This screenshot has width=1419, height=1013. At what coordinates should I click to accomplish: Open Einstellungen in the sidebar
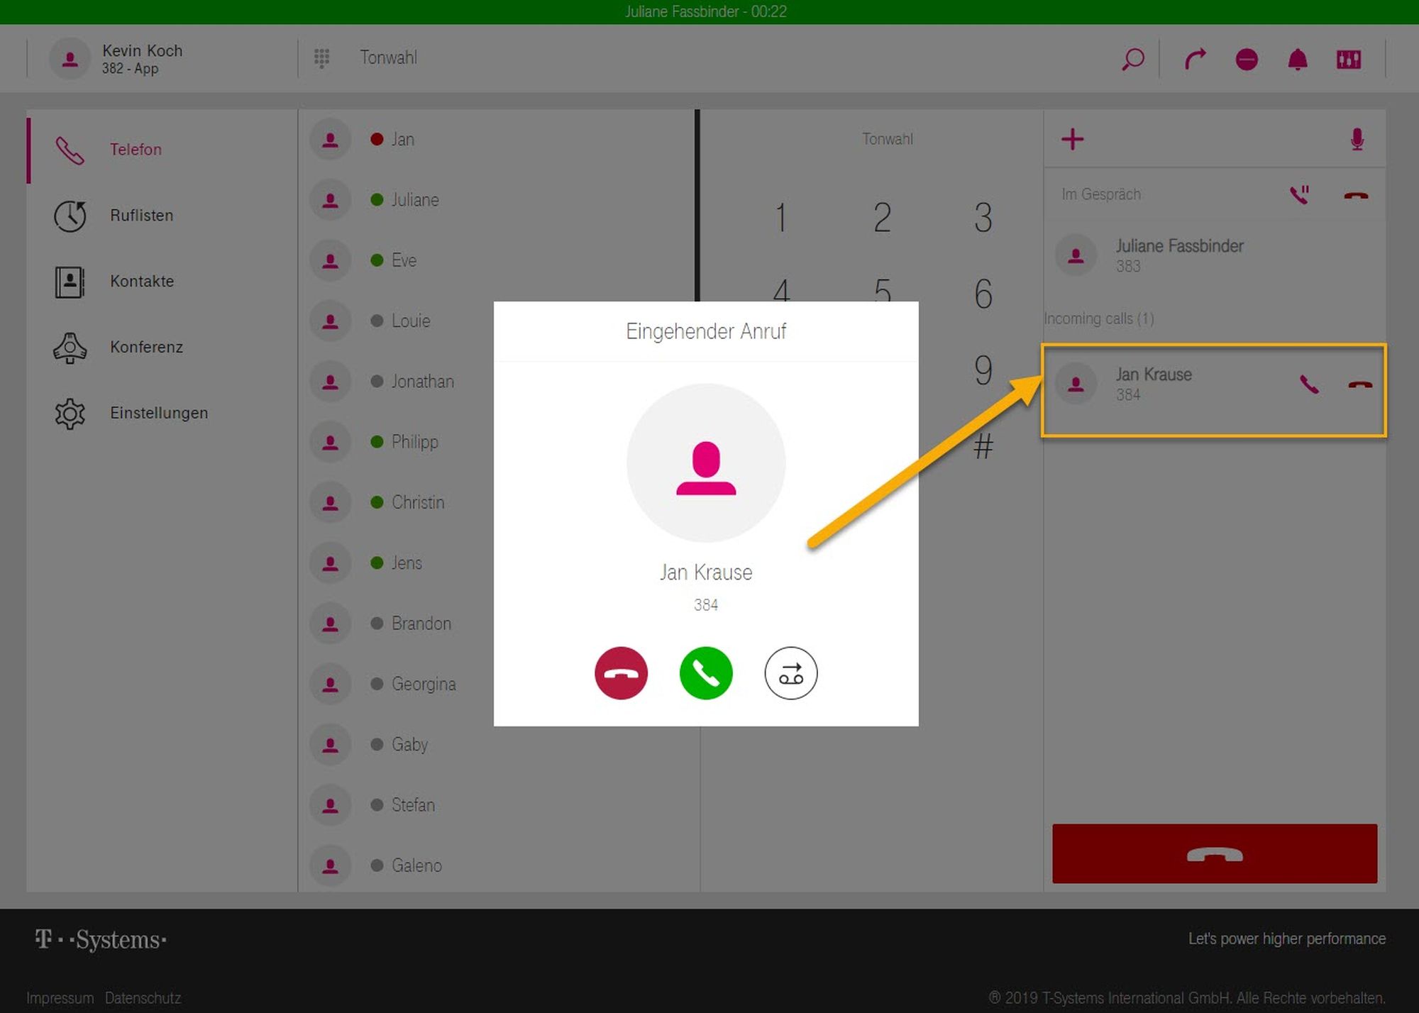158,413
